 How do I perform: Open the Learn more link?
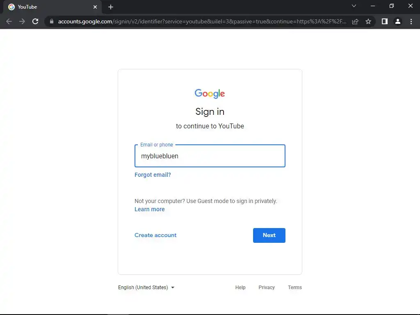[x=149, y=210]
